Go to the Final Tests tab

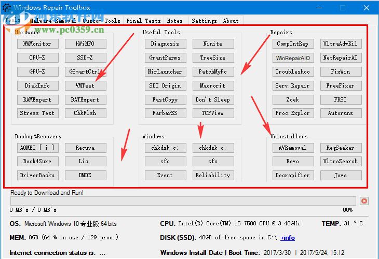143,21
